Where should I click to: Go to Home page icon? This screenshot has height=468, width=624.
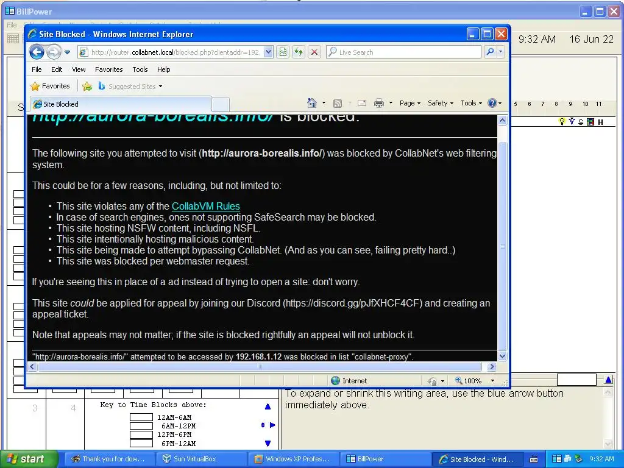click(x=312, y=103)
